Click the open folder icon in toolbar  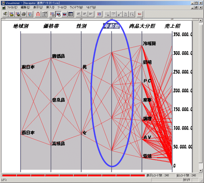coord(12,14)
